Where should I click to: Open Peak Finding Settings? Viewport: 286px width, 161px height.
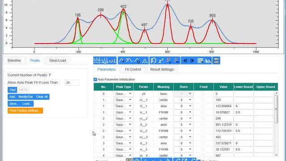coord(25,110)
